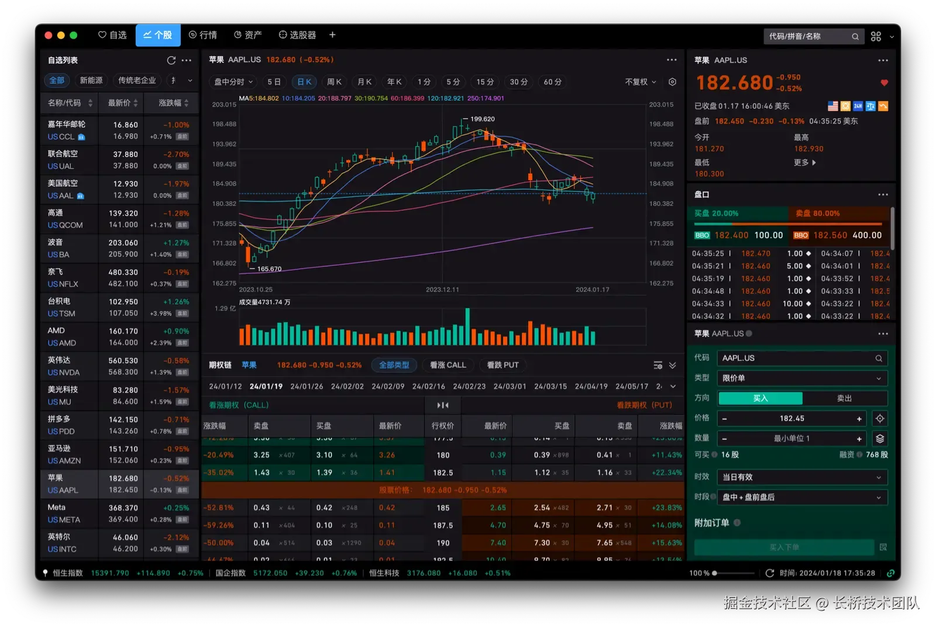The image size is (936, 627).
Task: Click the 买入下单 submit button
Action: tap(784, 547)
